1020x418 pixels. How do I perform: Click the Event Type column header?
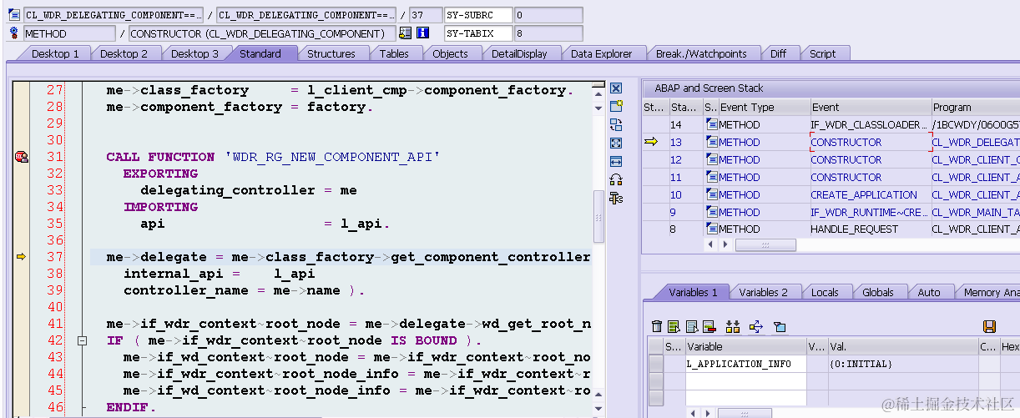tap(765, 107)
